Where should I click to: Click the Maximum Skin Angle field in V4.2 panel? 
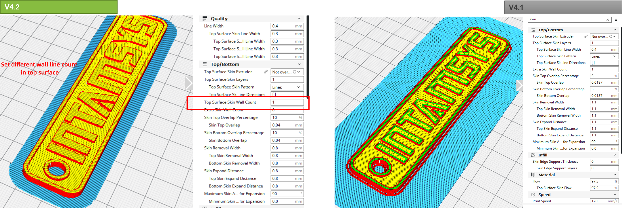287,194
